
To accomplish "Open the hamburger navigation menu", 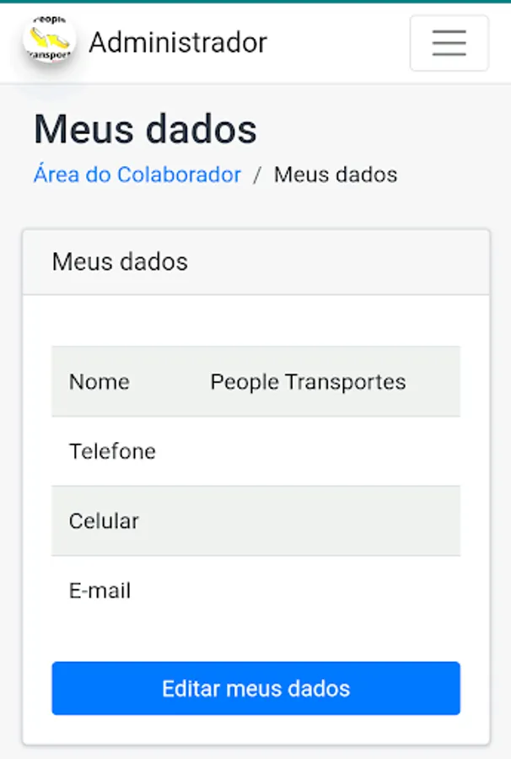I will [449, 43].
